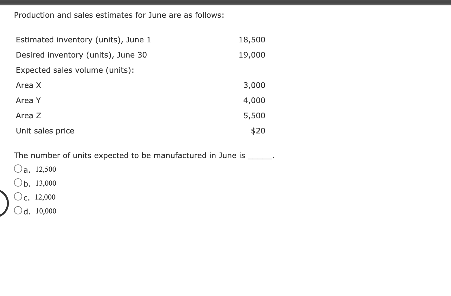Click the answer label 12,000

[45, 197]
